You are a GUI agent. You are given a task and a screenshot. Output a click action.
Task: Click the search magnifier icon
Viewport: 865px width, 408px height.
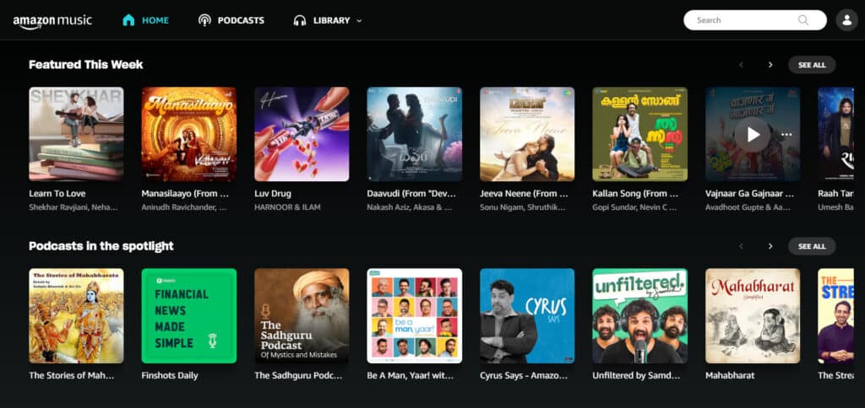point(803,20)
